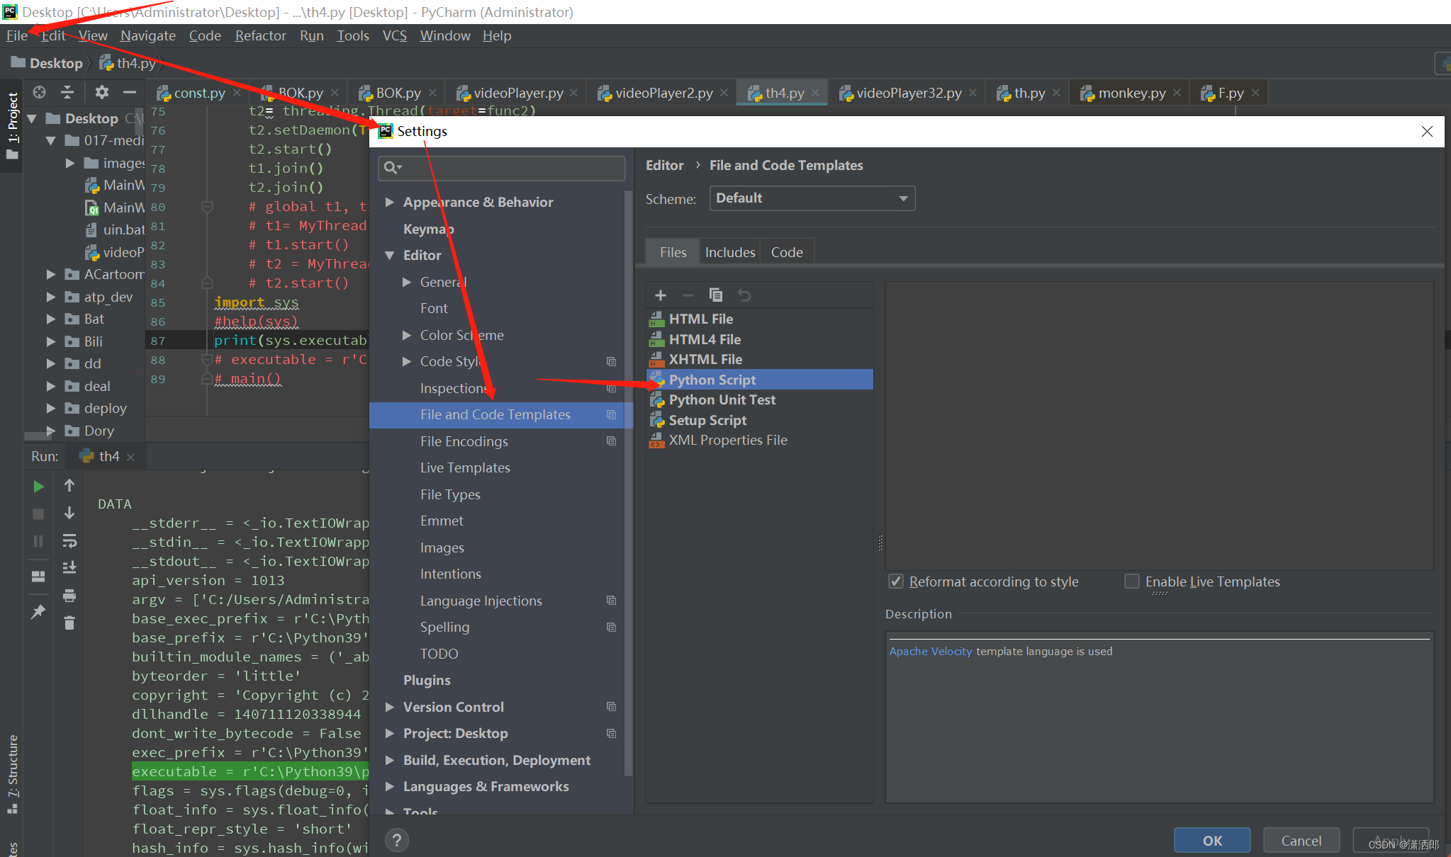The width and height of the screenshot is (1451, 857).
Task: Click the add template plus icon
Action: pos(660,295)
